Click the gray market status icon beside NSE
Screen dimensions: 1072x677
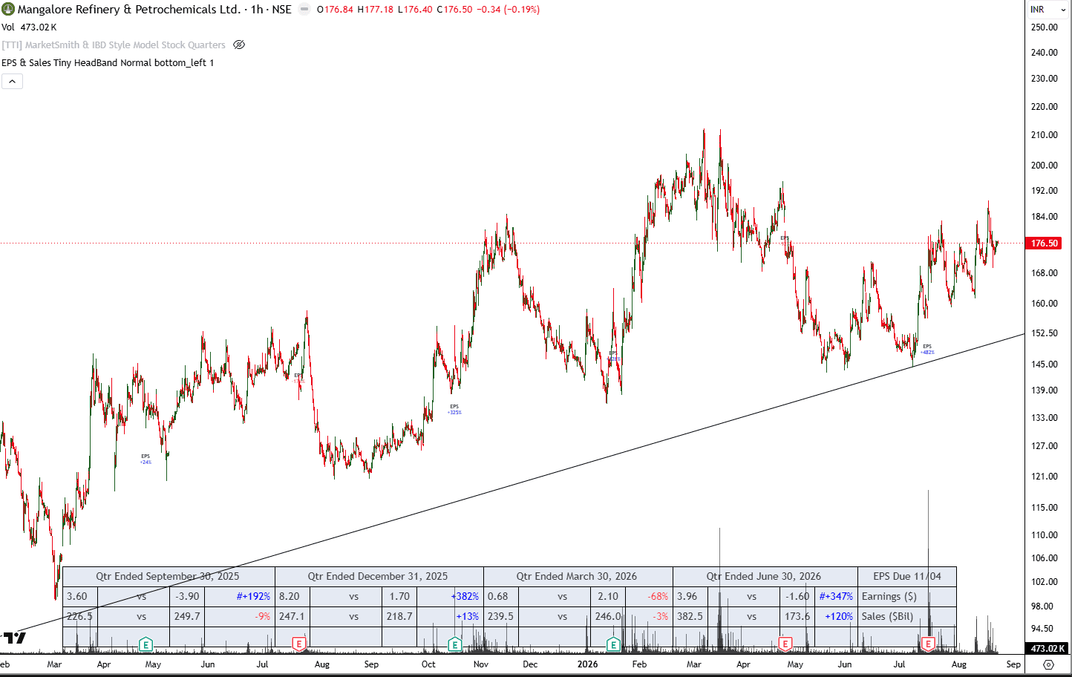point(304,10)
